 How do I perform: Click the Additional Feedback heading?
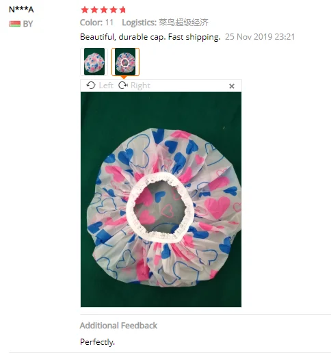point(118,326)
